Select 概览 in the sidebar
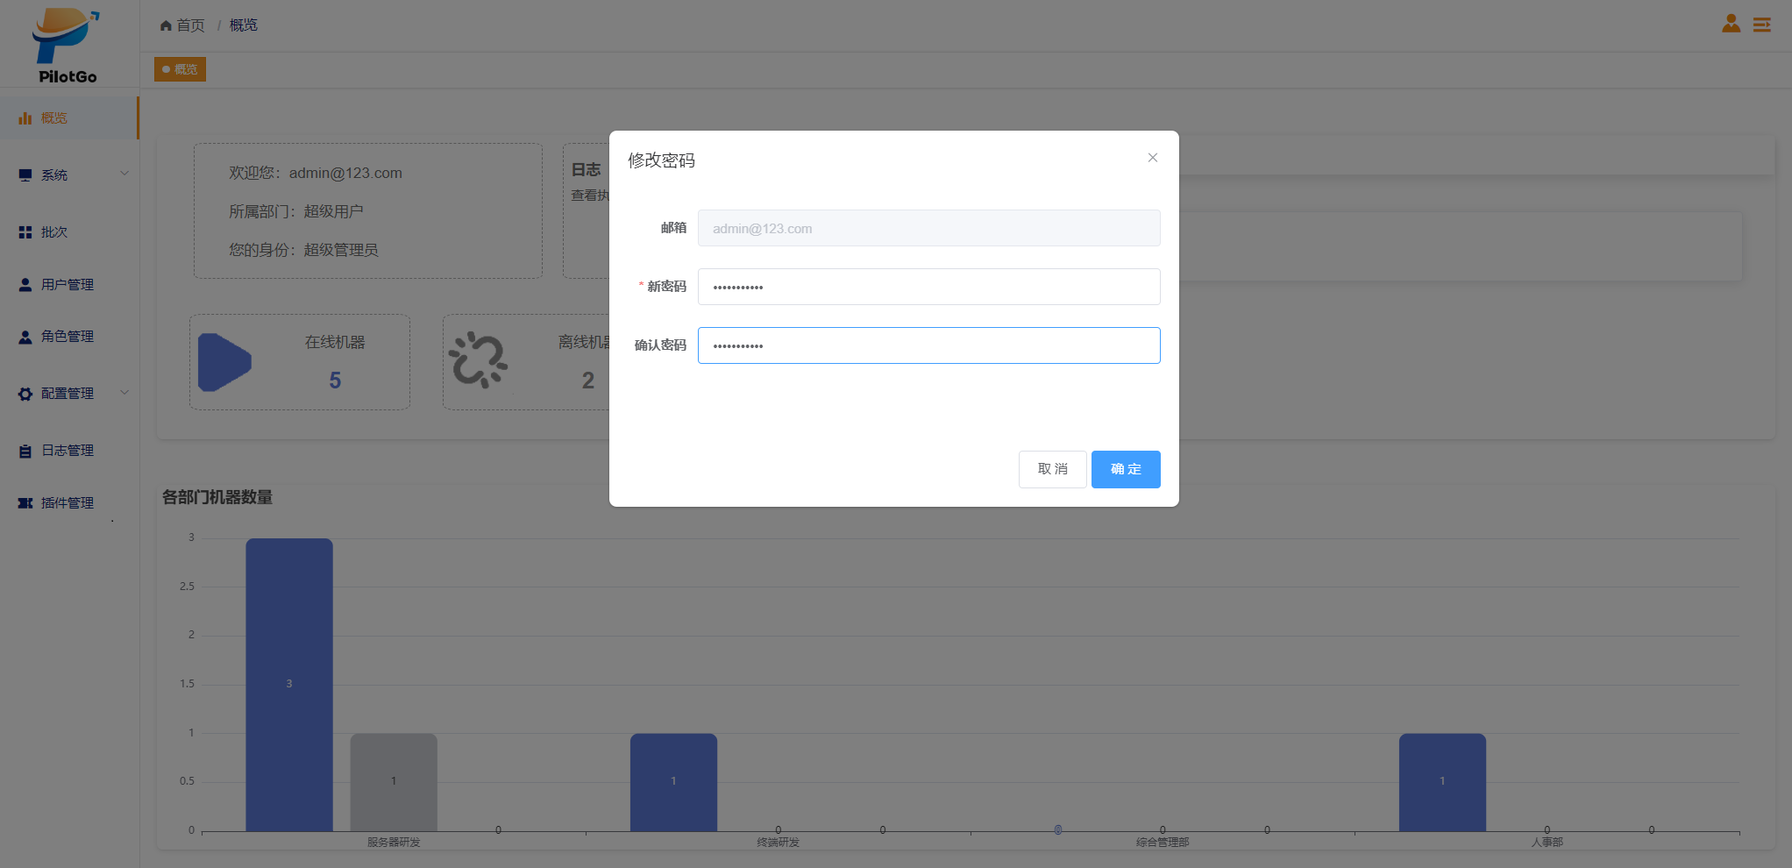 pyautogui.click(x=54, y=118)
